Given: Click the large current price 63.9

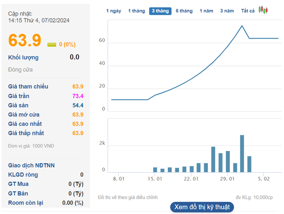Looking at the screenshot, I should pos(25,40).
